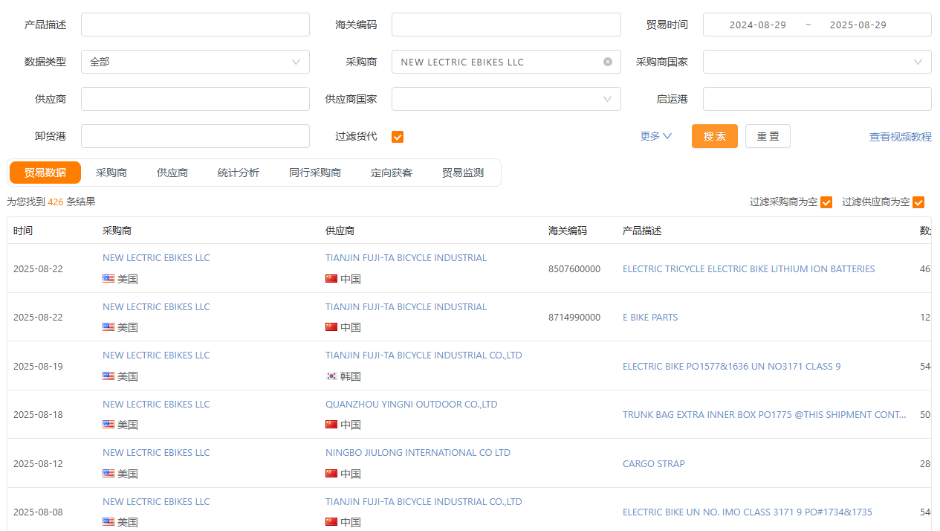940x531 pixels.
Task: Open the 供应商国家 dropdown
Action: tap(506, 99)
